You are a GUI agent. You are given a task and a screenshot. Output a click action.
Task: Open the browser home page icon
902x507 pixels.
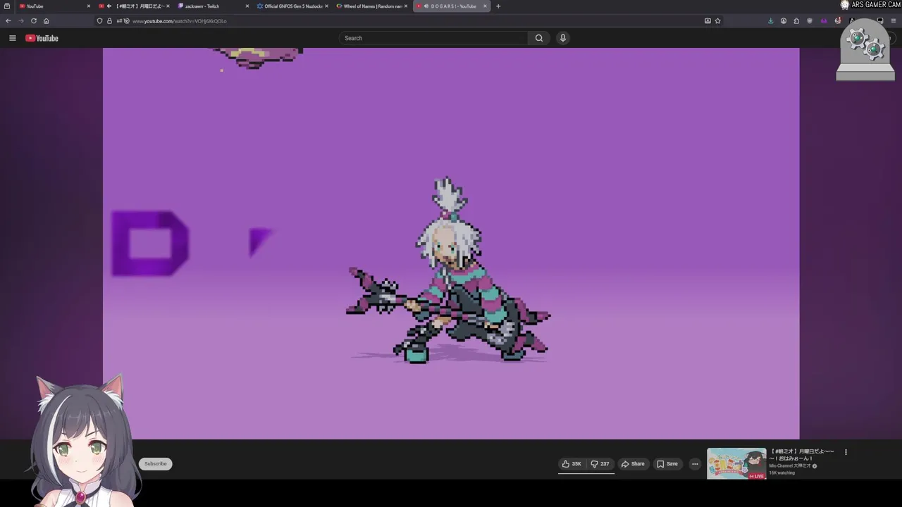pyautogui.click(x=46, y=21)
